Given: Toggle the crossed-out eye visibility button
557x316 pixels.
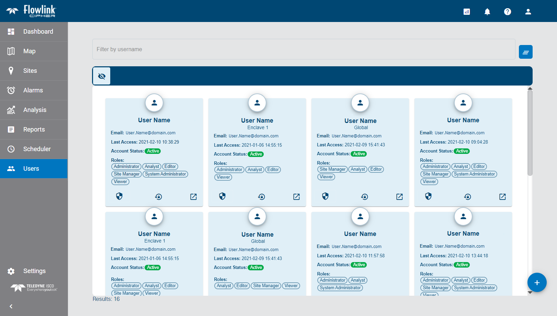Looking at the screenshot, I should [x=102, y=76].
